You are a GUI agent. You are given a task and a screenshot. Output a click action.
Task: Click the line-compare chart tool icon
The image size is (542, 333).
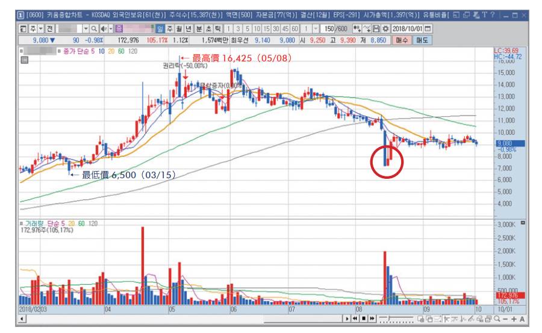[366, 29]
